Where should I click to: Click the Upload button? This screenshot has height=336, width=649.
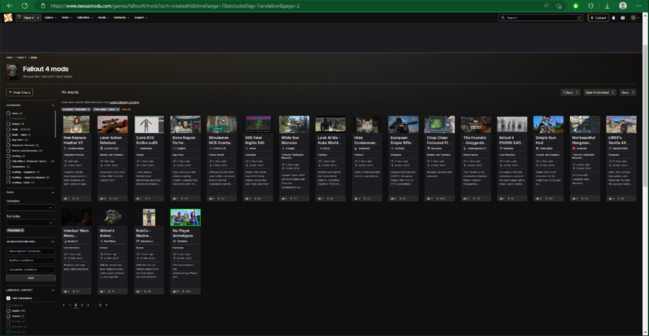[598, 18]
